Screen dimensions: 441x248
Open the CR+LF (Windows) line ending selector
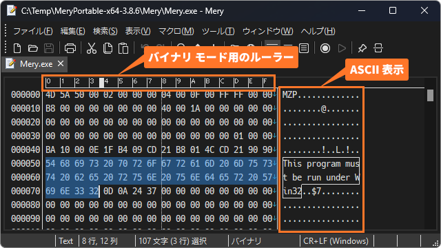(336, 241)
